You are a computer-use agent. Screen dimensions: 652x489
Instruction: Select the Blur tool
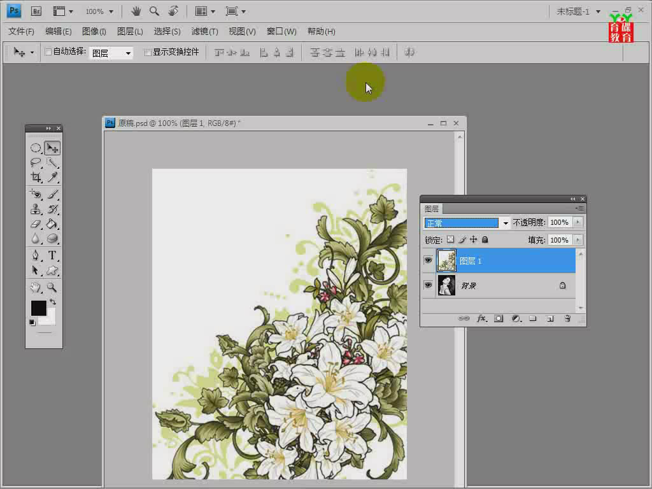tap(36, 238)
